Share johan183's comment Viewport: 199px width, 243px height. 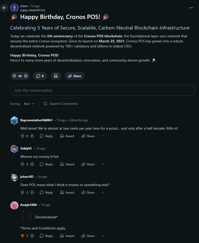(88, 193)
